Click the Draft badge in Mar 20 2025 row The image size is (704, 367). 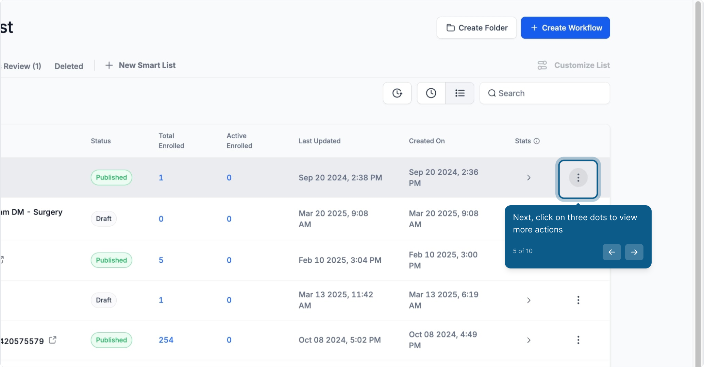tap(103, 219)
